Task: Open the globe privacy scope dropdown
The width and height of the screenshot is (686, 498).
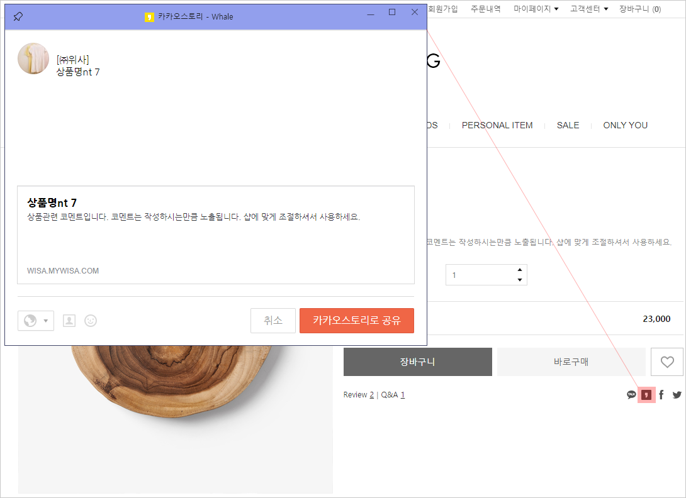Action: [36, 321]
